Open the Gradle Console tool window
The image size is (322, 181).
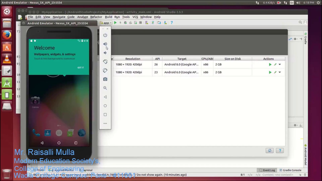290,170
